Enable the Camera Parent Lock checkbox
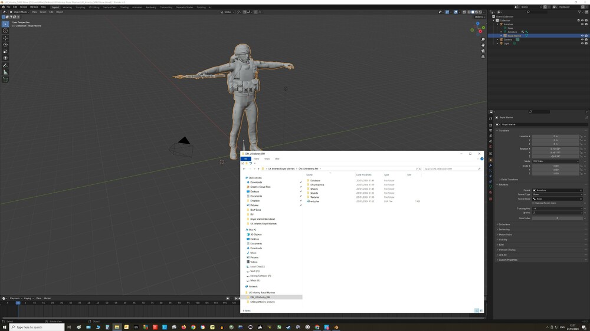Viewport: 590px width, 331px height. pyautogui.click(x=533, y=203)
